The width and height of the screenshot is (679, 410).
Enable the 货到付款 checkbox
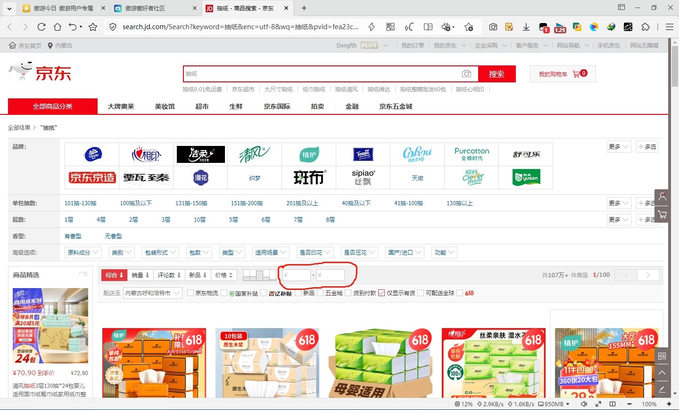point(348,293)
